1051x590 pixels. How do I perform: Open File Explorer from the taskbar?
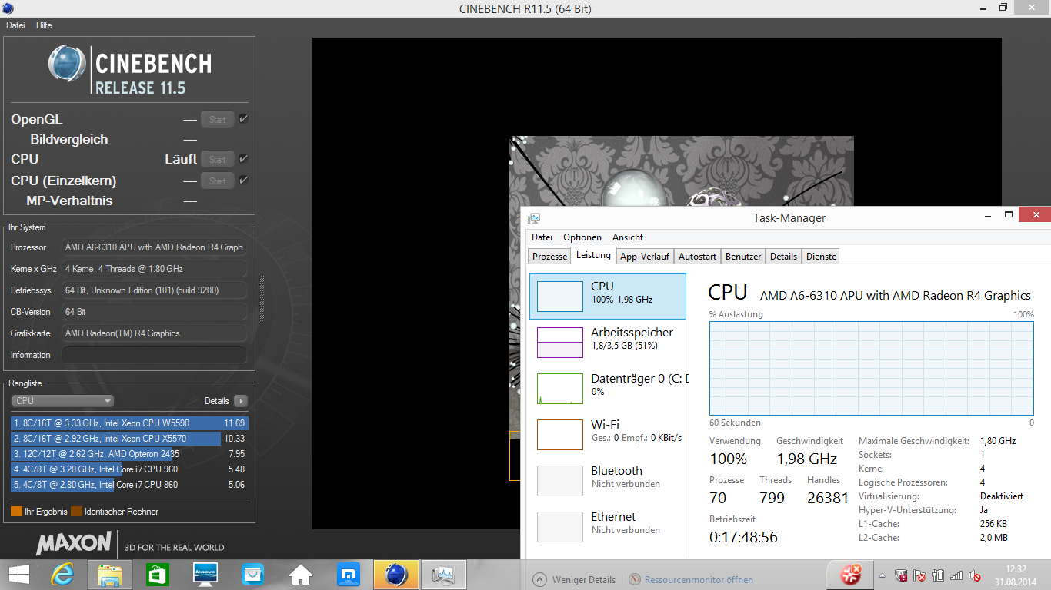(110, 574)
